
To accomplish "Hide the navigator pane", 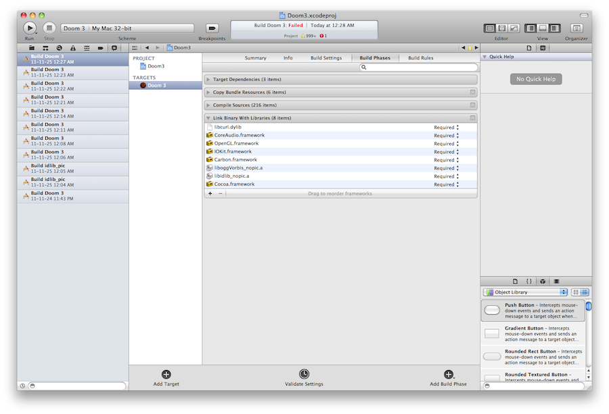I will point(531,28).
